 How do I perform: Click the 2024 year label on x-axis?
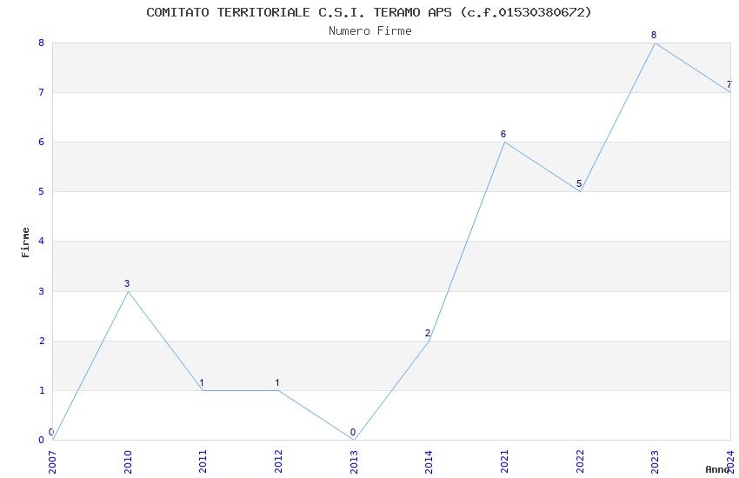(730, 462)
